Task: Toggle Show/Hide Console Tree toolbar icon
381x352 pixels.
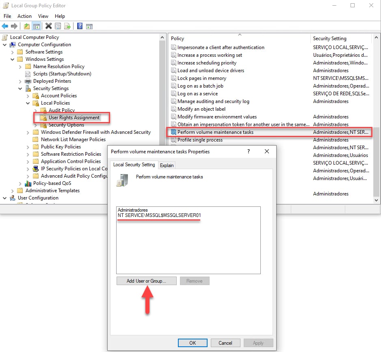Action: click(37, 26)
